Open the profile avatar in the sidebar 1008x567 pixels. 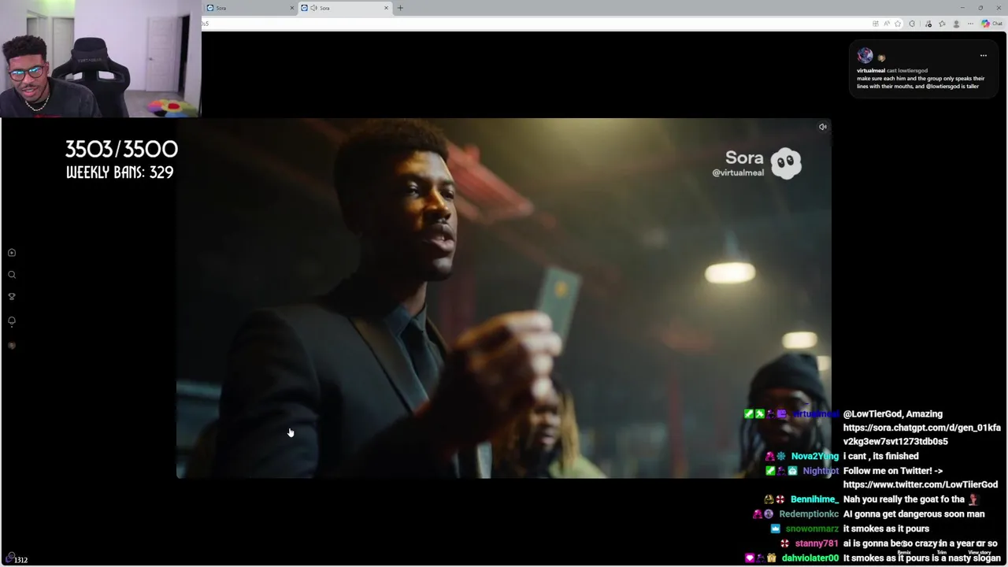(x=12, y=346)
